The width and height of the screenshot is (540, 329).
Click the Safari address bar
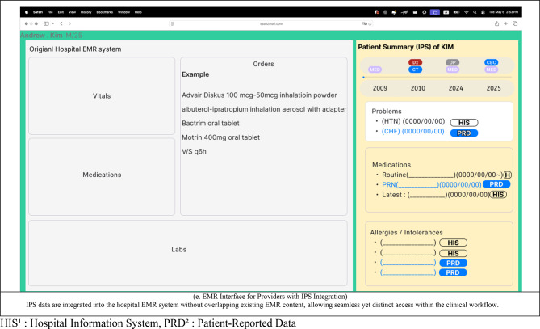click(x=271, y=23)
